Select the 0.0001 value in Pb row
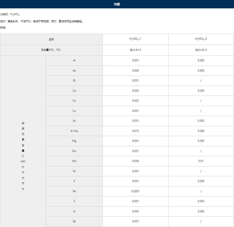 point(135,191)
